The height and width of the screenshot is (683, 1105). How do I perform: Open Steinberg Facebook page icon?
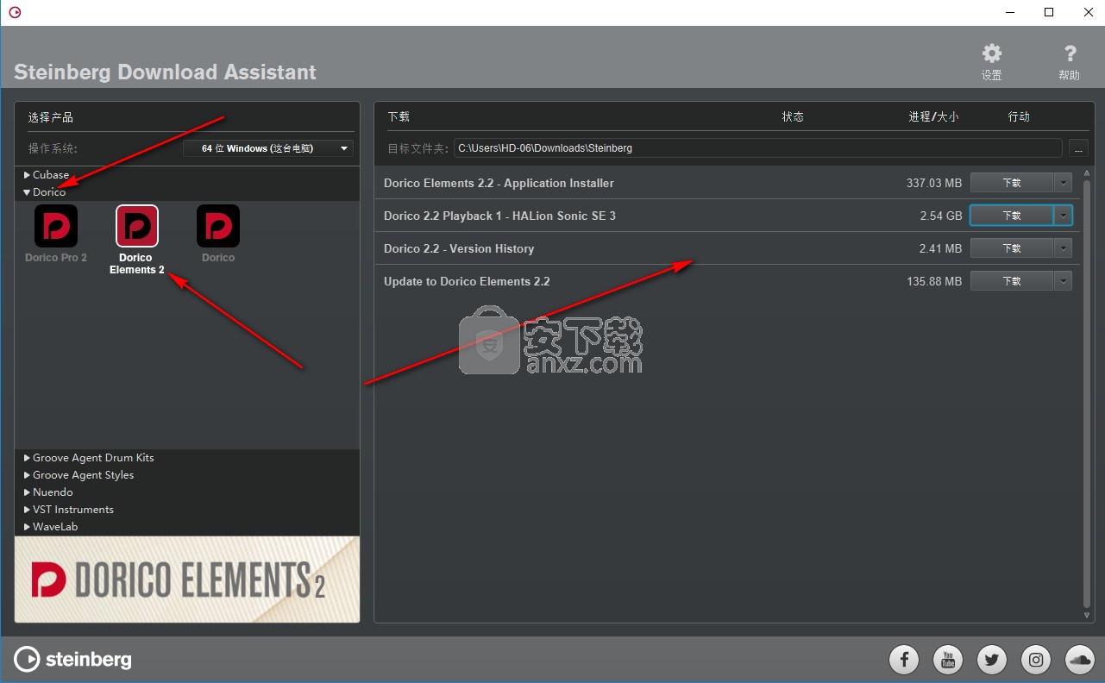(x=904, y=661)
